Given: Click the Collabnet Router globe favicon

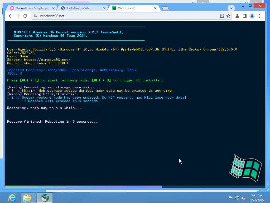Looking at the screenshot, I should (63, 8).
